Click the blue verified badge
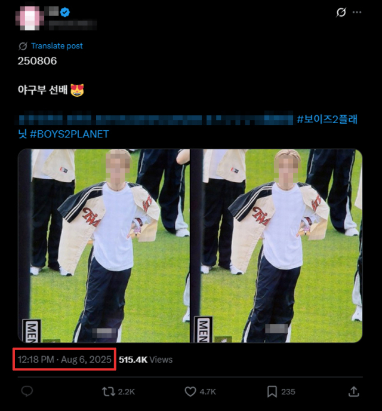382x411 pixels. tap(64, 12)
